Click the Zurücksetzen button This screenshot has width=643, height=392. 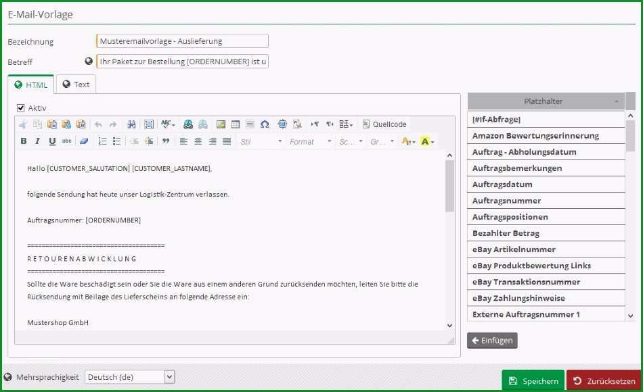tap(604, 381)
